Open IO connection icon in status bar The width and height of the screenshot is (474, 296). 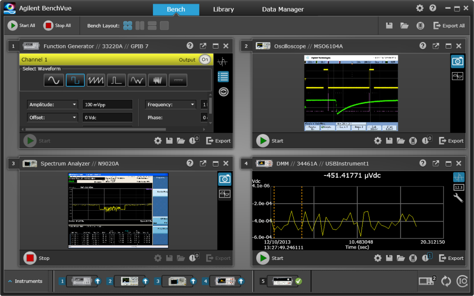[462, 281]
